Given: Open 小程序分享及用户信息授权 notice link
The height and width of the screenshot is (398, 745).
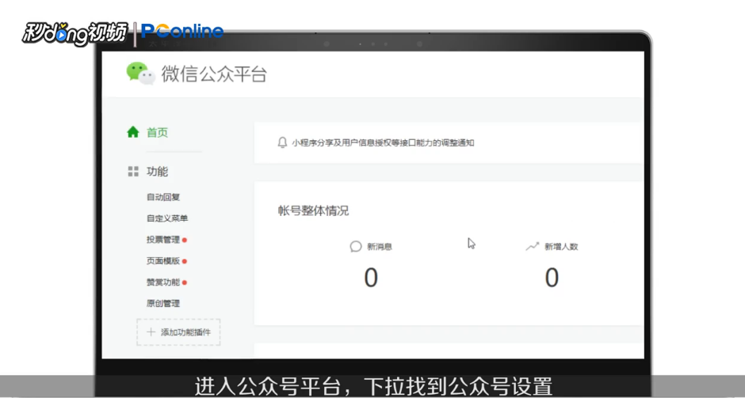Looking at the screenshot, I should [383, 142].
